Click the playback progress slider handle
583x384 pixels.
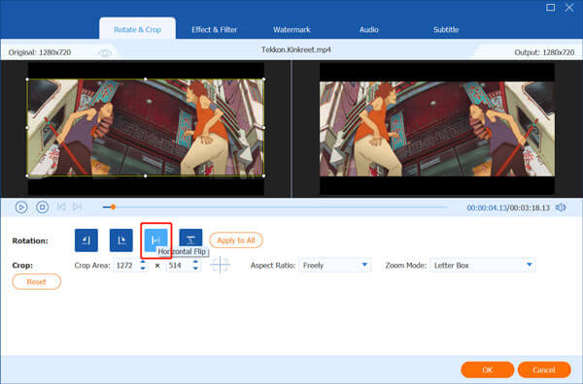tap(113, 207)
